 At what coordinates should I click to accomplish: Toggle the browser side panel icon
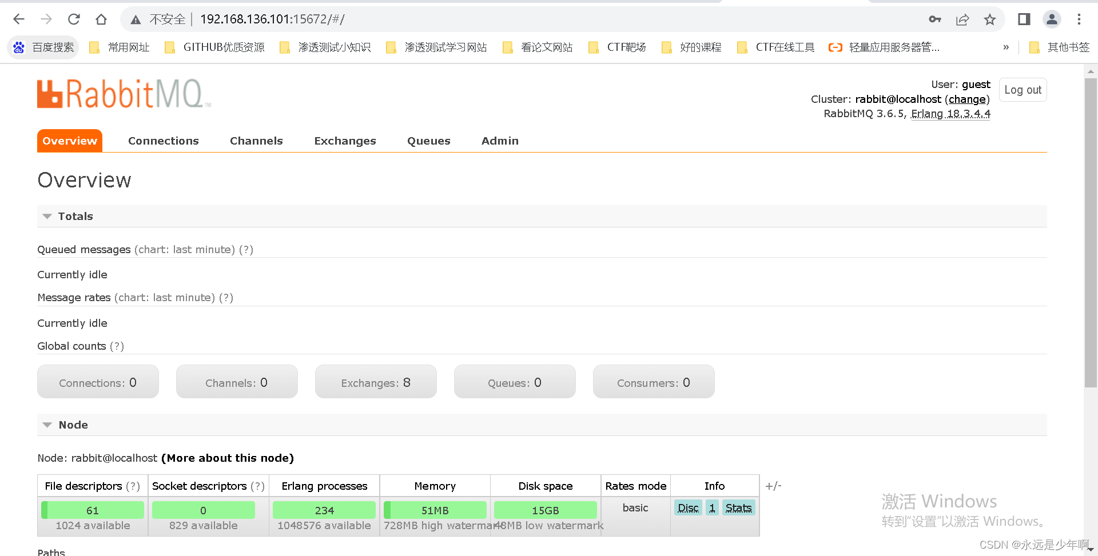[x=1024, y=19]
